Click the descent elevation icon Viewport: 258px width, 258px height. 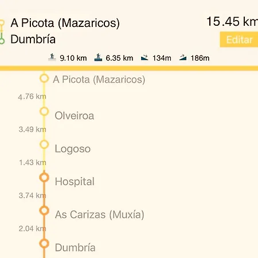tap(144, 57)
